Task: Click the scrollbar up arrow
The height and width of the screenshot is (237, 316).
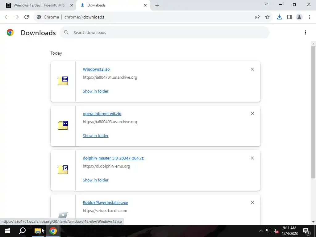Action: coord(313,44)
